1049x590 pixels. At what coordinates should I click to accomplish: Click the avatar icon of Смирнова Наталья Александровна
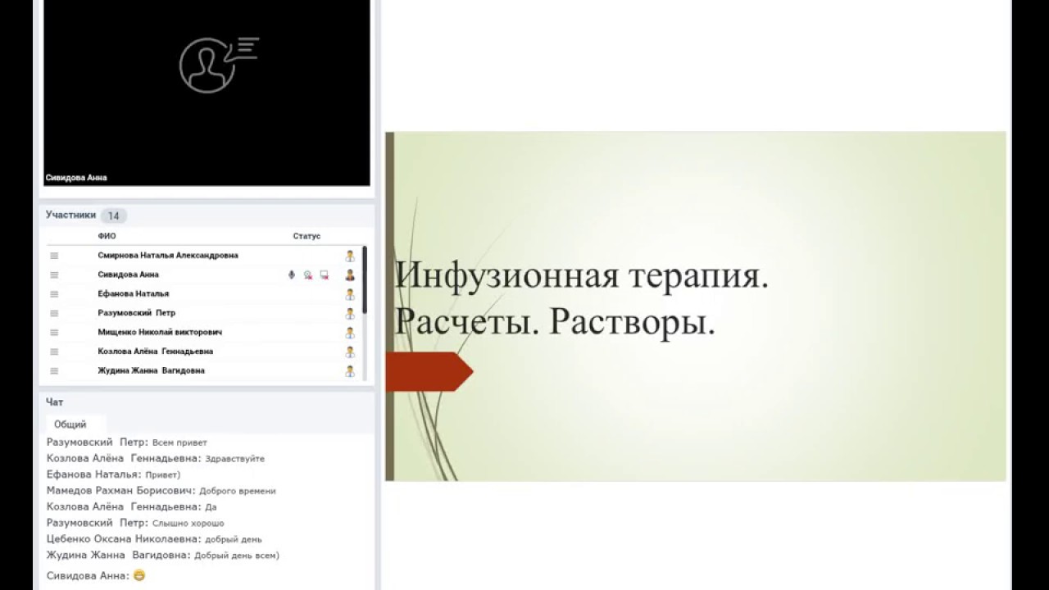tap(350, 256)
